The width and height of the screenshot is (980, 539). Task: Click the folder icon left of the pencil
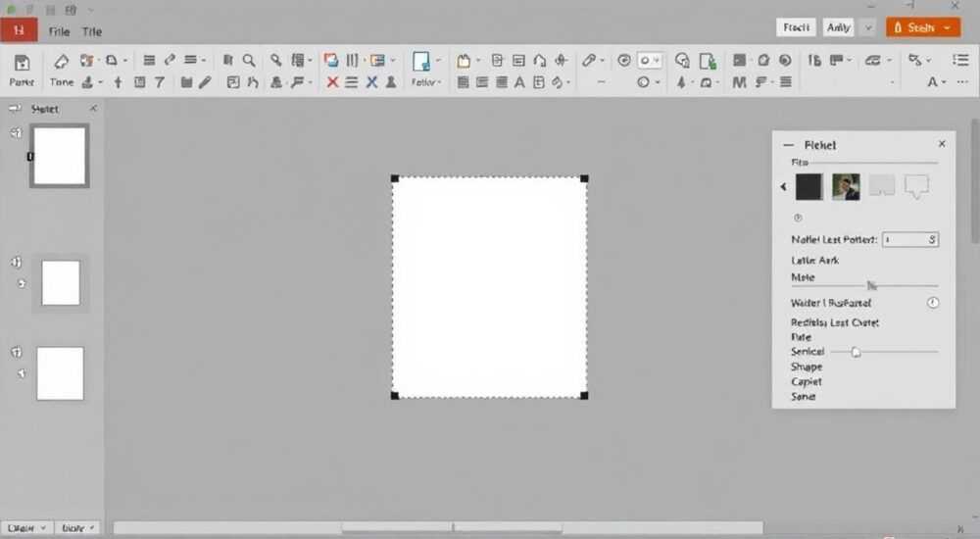pyautogui.click(x=186, y=82)
